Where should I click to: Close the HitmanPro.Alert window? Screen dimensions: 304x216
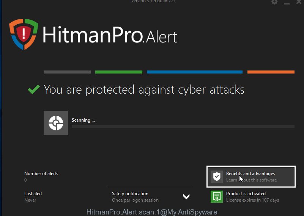pos(299,2)
